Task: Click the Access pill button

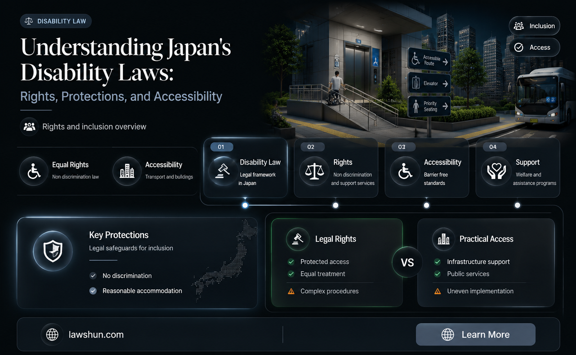Action: pyautogui.click(x=534, y=47)
